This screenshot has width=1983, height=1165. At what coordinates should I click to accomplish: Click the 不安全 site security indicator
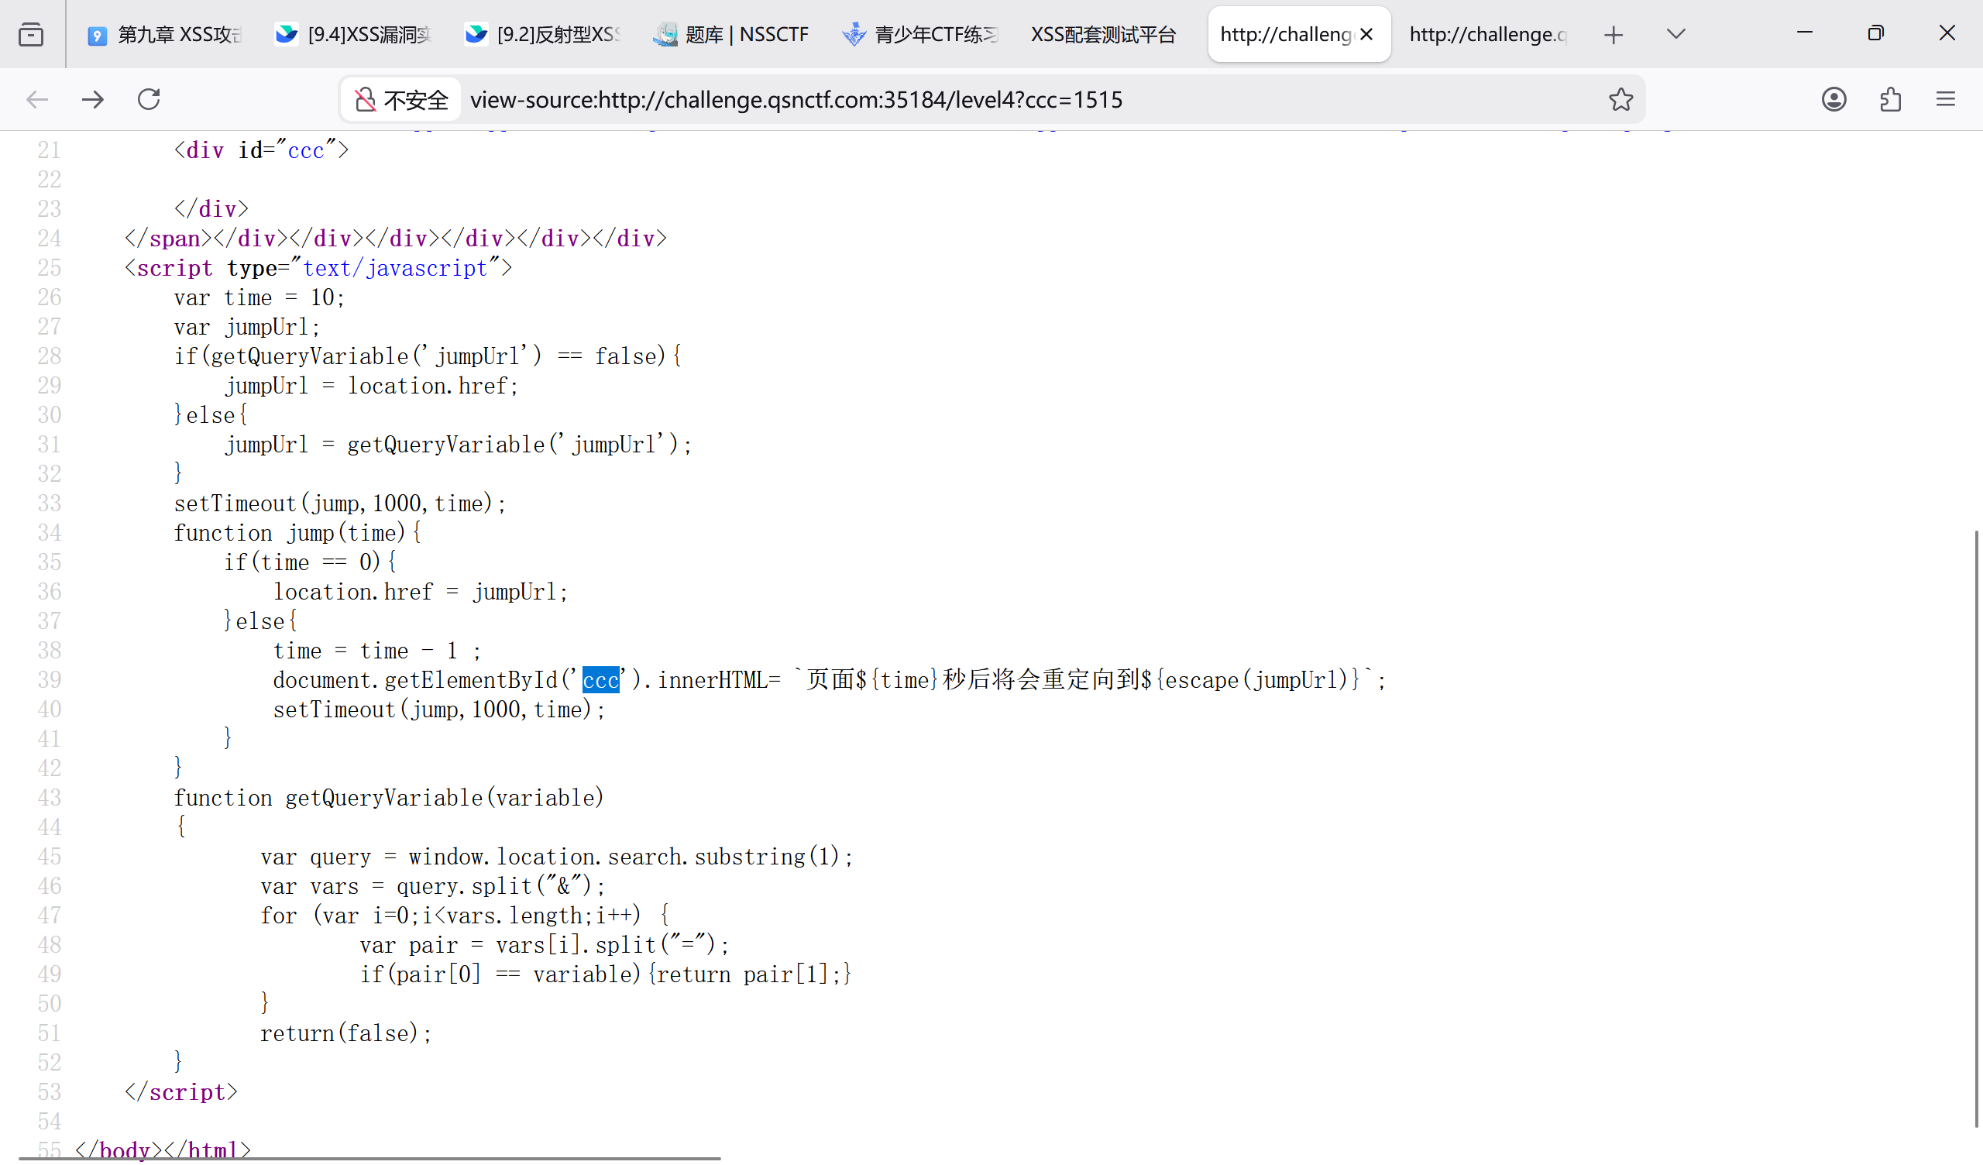(401, 100)
